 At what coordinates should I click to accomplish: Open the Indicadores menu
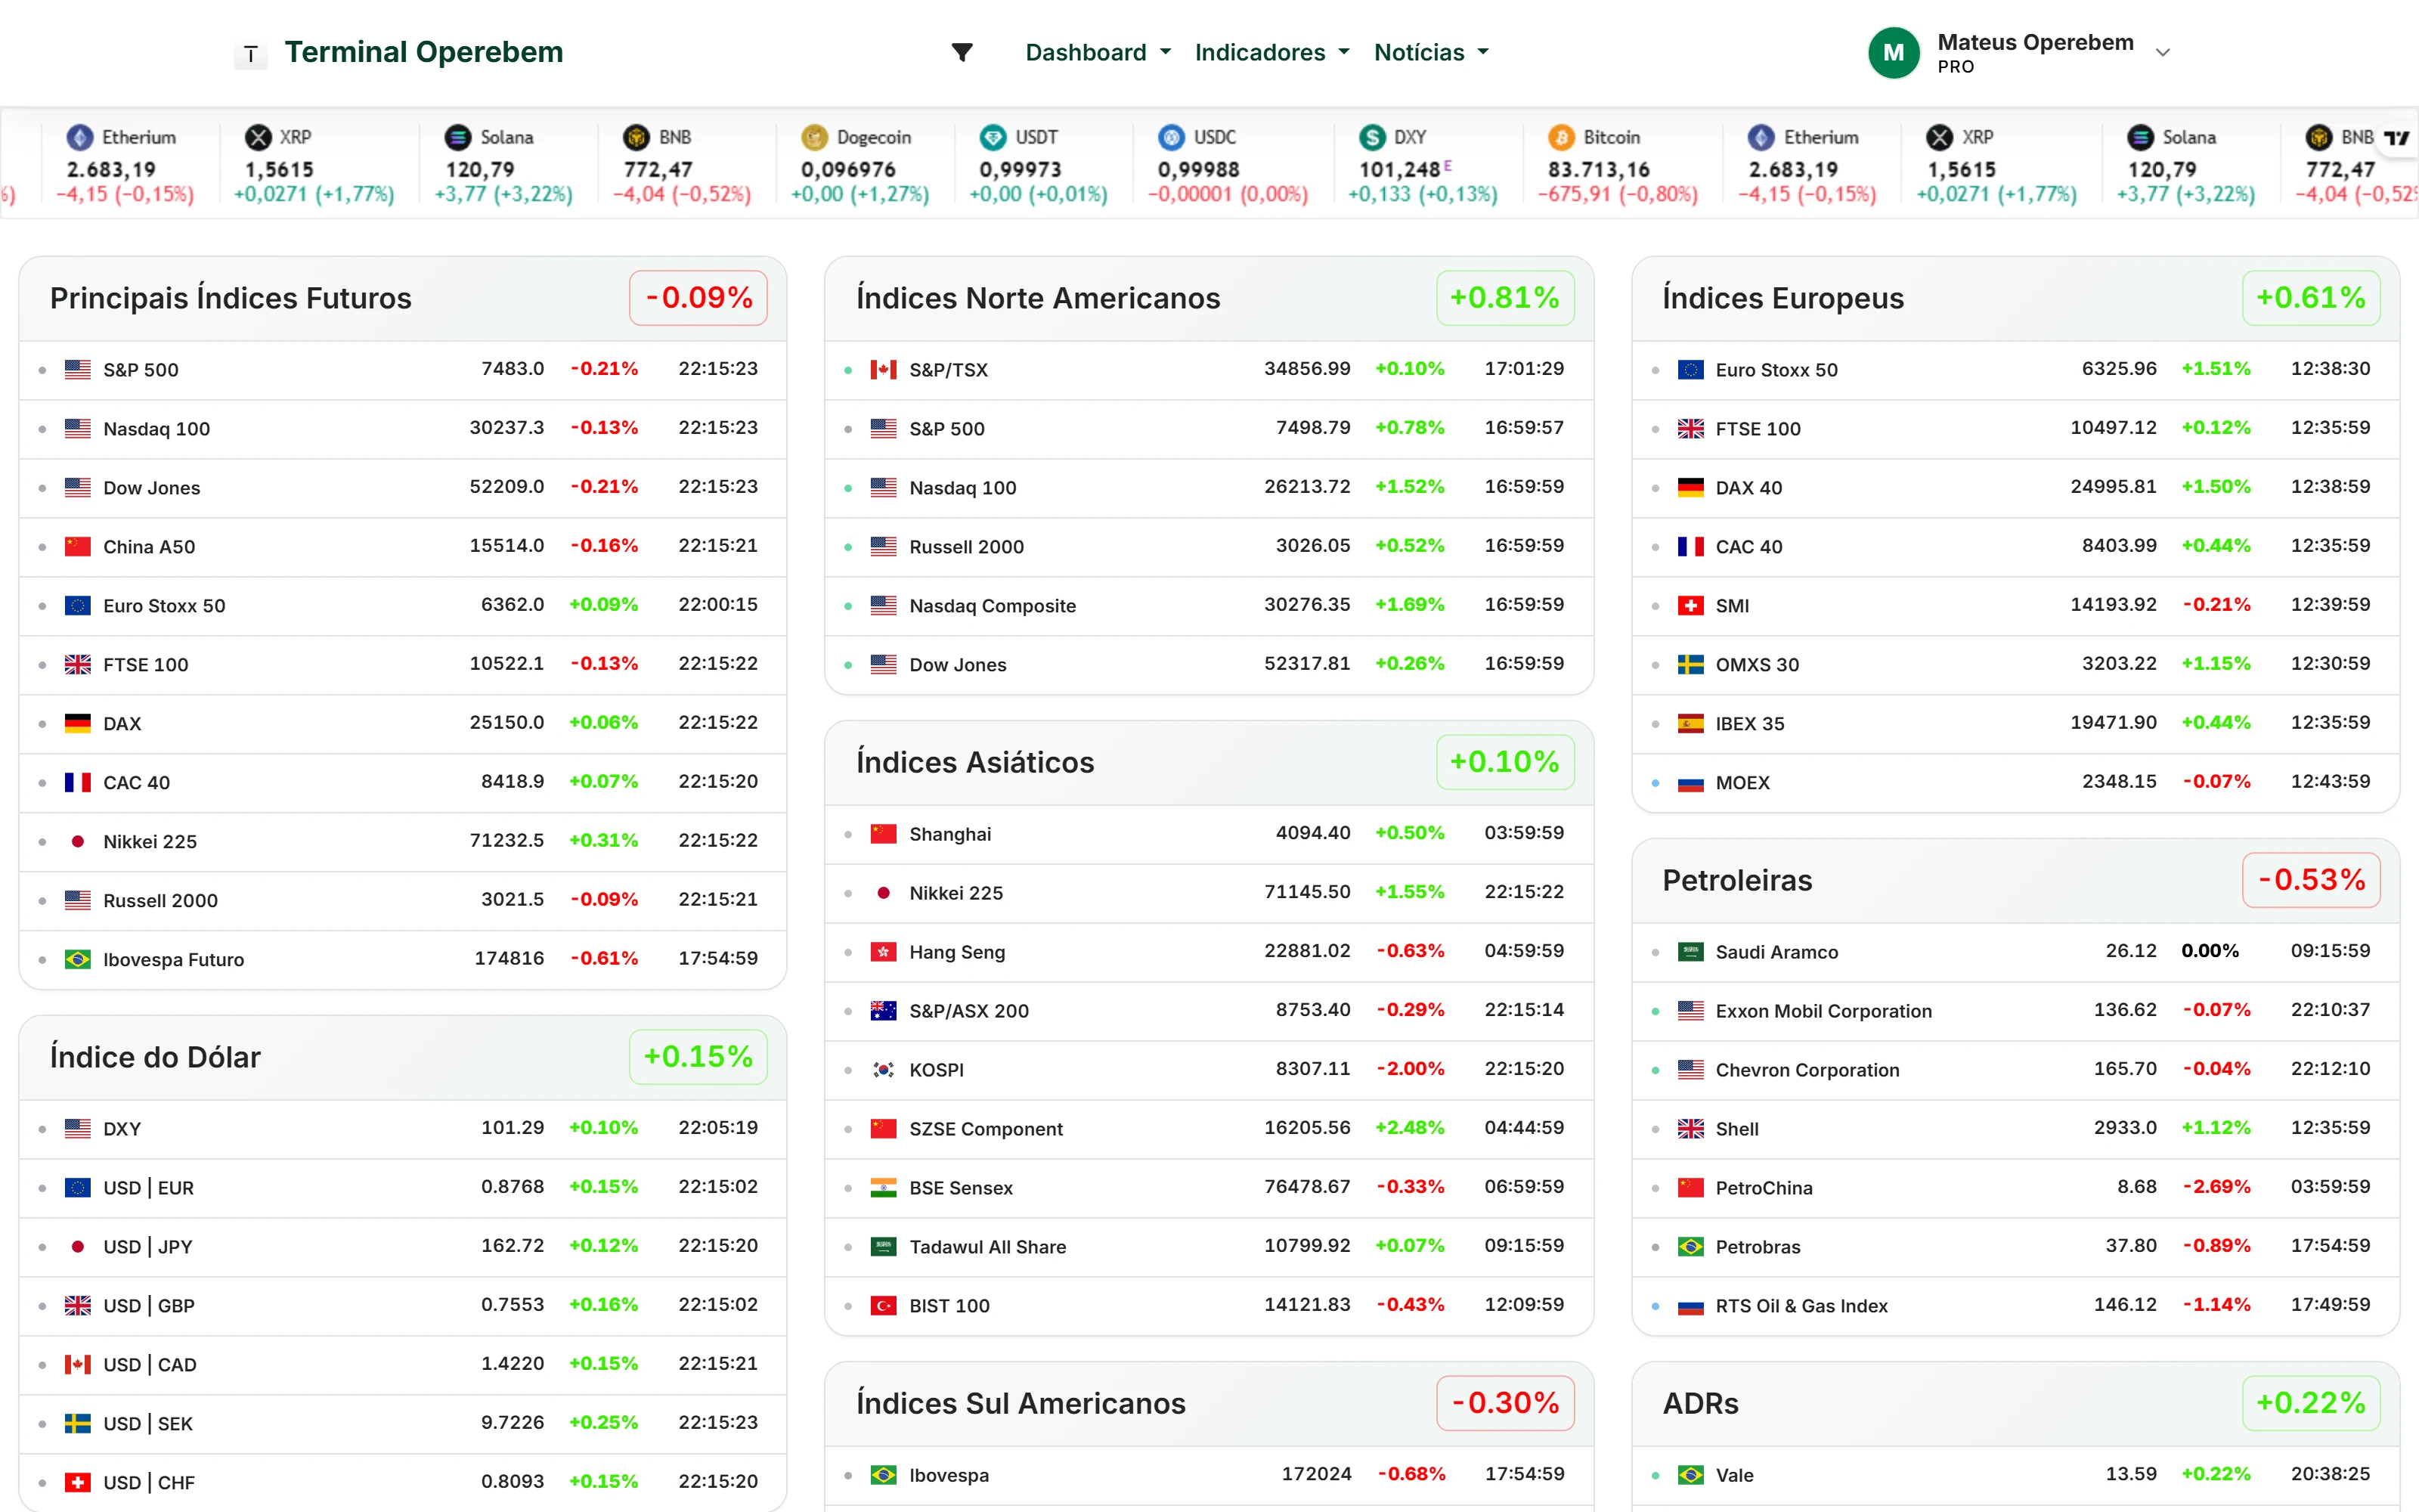point(1271,52)
